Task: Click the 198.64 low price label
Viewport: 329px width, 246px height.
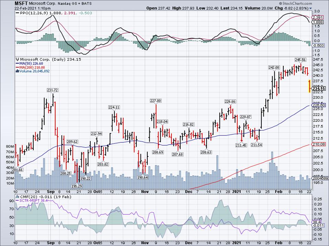Action: click(142, 177)
